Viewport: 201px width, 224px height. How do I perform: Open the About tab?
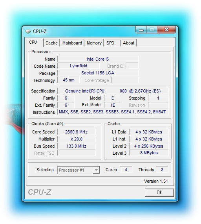(x=129, y=43)
